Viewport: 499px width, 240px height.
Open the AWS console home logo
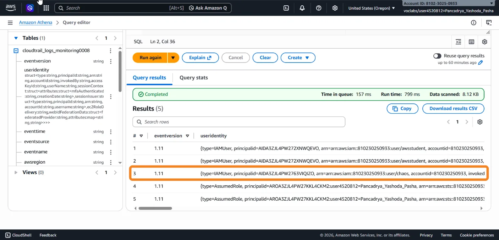pos(11,8)
